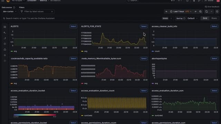Click the info icon beside Data source

coord(14,8)
